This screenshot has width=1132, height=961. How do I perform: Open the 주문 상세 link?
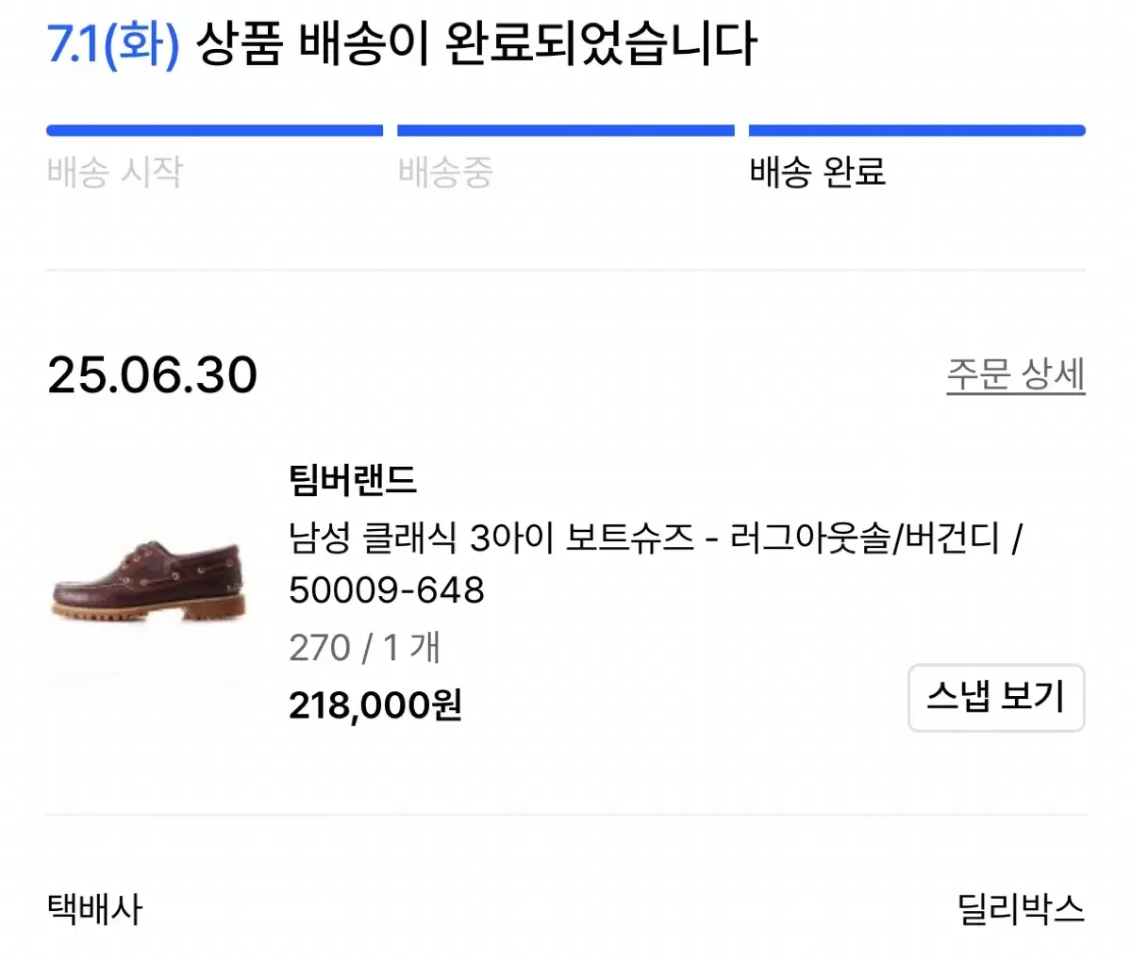(x=1015, y=374)
